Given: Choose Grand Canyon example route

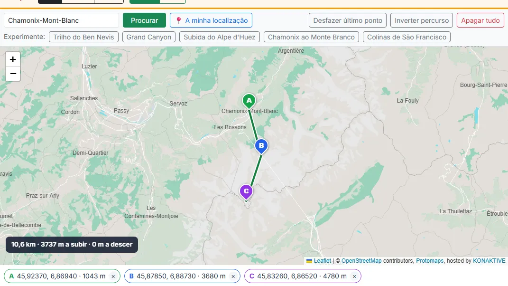Looking at the screenshot, I should pyautogui.click(x=149, y=37).
